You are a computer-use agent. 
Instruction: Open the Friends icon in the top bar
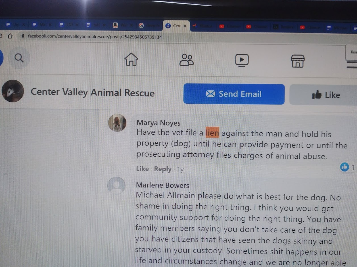[x=187, y=60]
